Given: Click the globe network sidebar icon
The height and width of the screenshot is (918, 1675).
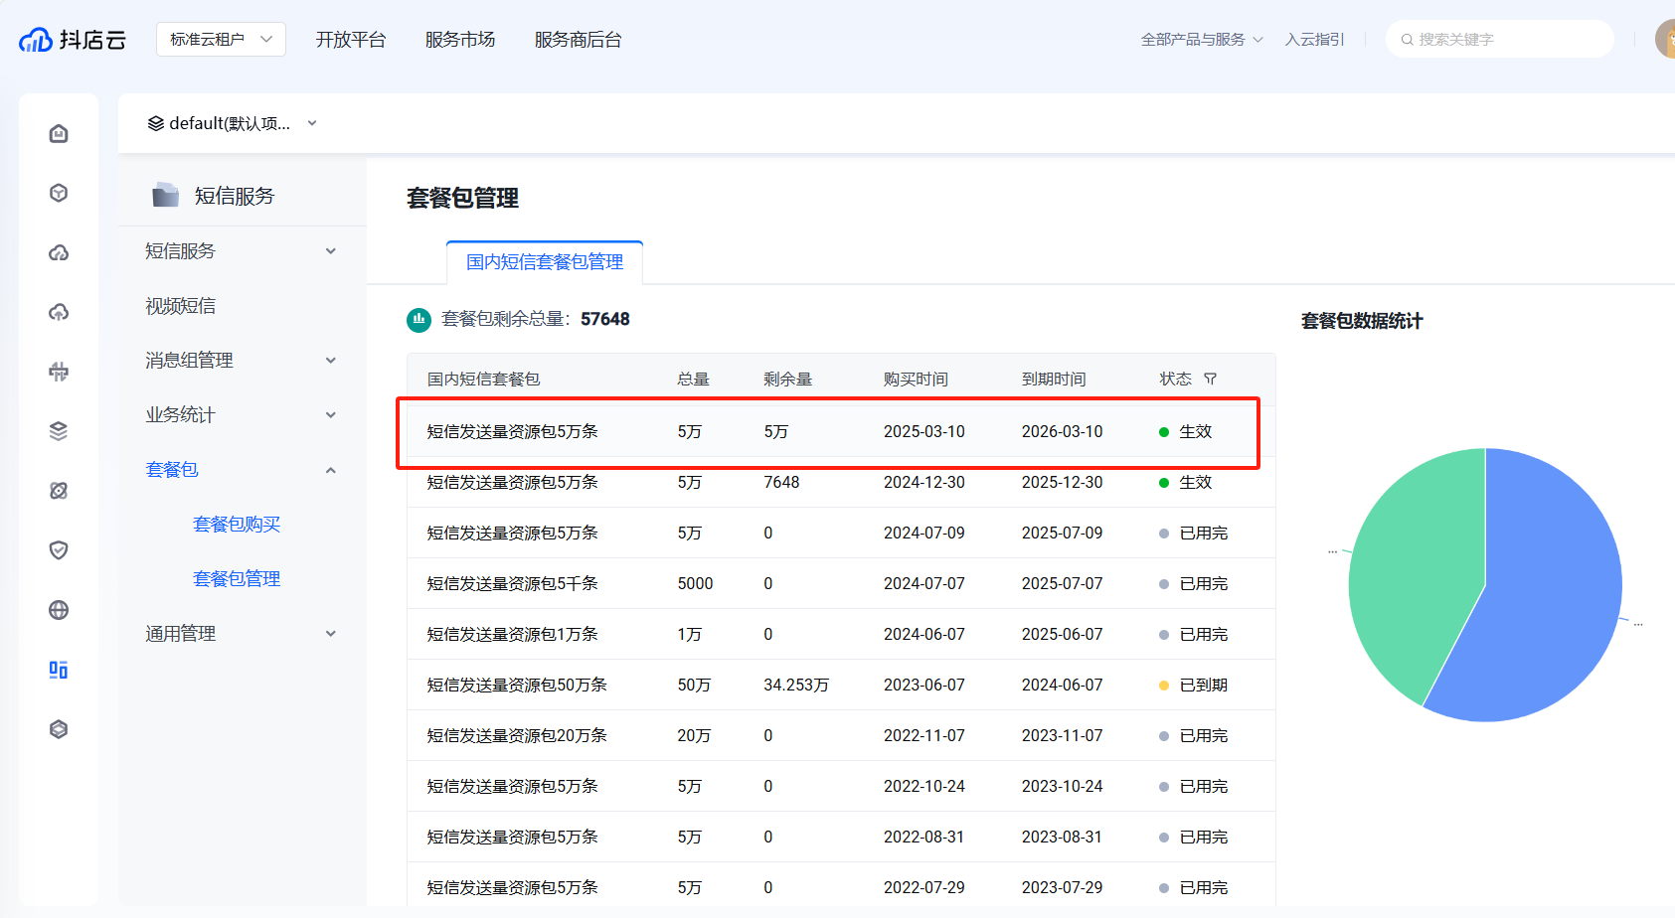Looking at the screenshot, I should [x=59, y=610].
